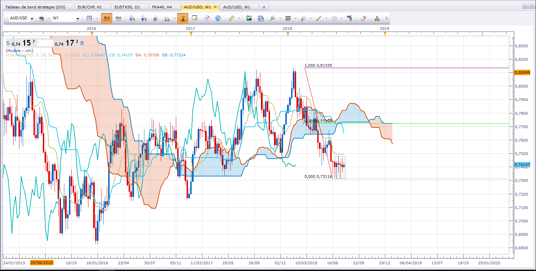536x271 pixels.
Task: Expand the unlink icon dropdown arrow
Action: click(49, 18)
